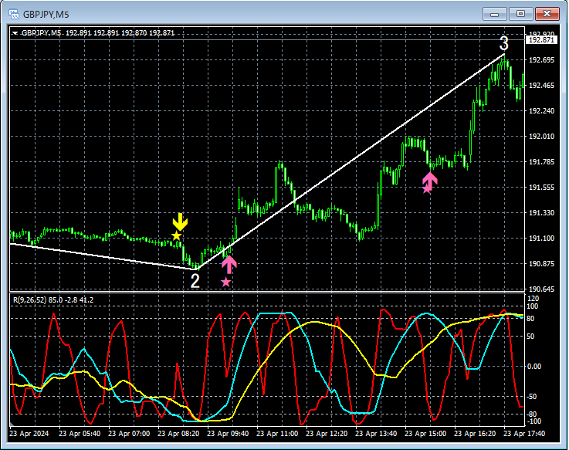
Task: Select the wave label number 3
Action: [503, 43]
